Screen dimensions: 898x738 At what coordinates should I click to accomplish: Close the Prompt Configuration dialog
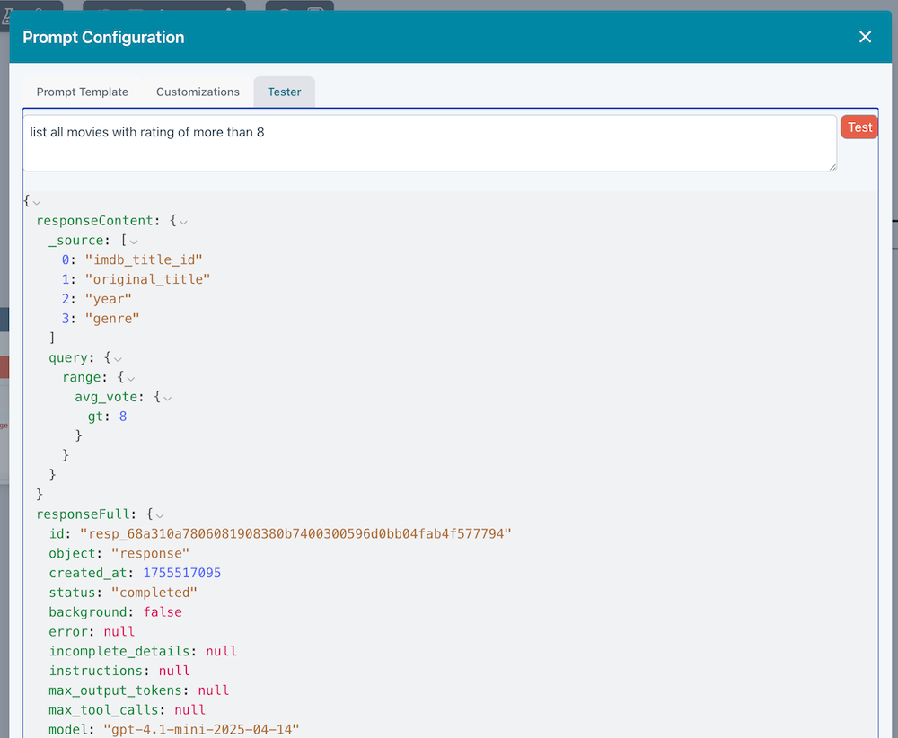click(x=865, y=37)
